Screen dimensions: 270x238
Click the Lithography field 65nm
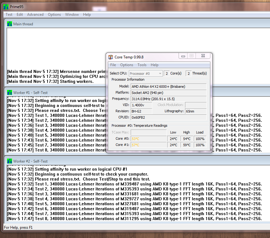pyautogui.click(x=196, y=111)
